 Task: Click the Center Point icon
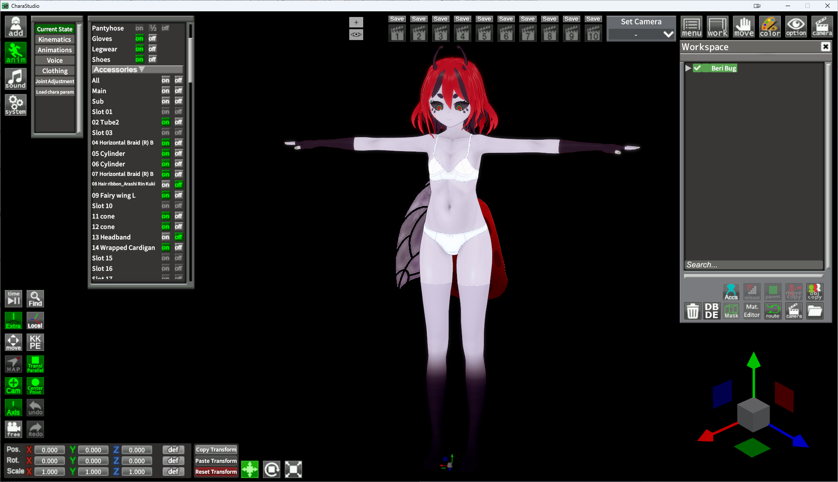pyautogui.click(x=35, y=386)
